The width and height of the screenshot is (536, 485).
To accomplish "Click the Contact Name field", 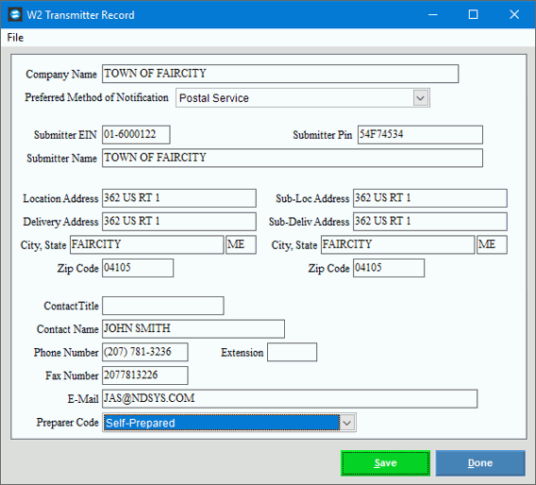I will [x=193, y=328].
